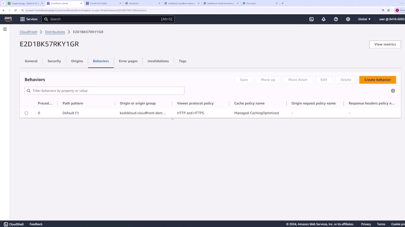Click the E2D1BK57RKY1GR distribution heading
405x227 pixels.
[x=49, y=44]
